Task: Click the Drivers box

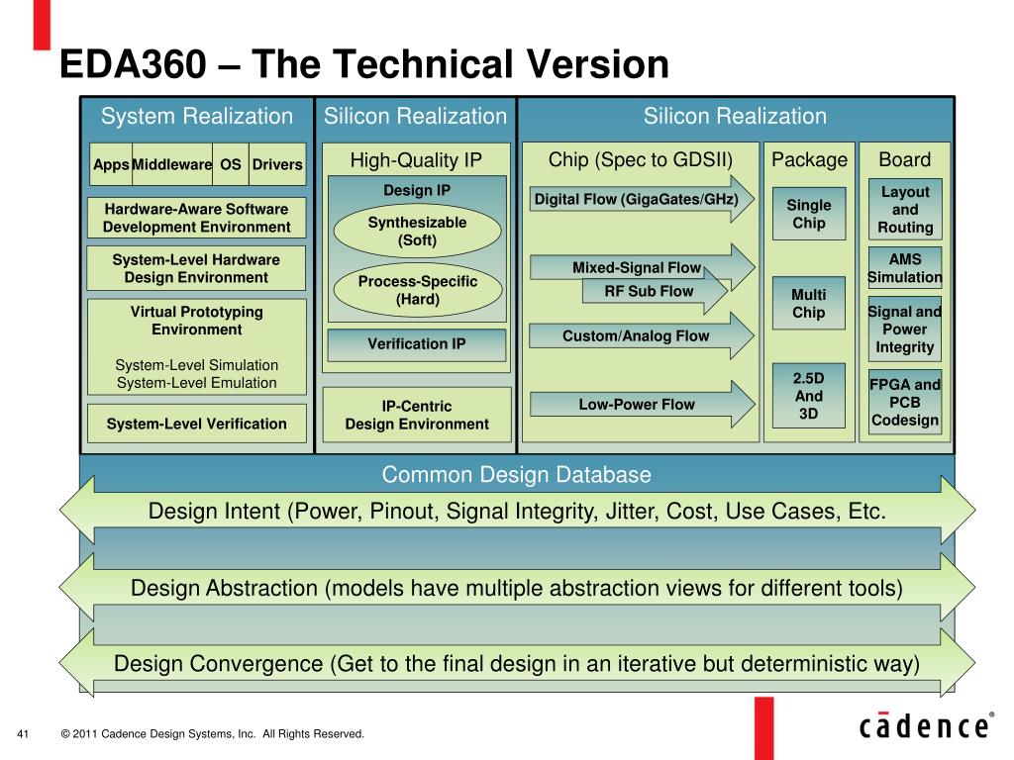Action: pyautogui.click(x=277, y=164)
